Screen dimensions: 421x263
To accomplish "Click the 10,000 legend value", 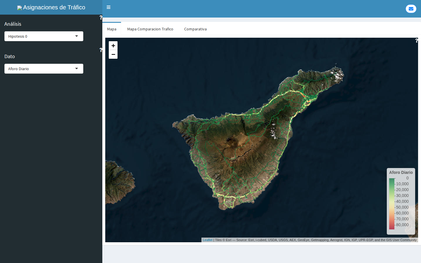I will click(402, 184).
